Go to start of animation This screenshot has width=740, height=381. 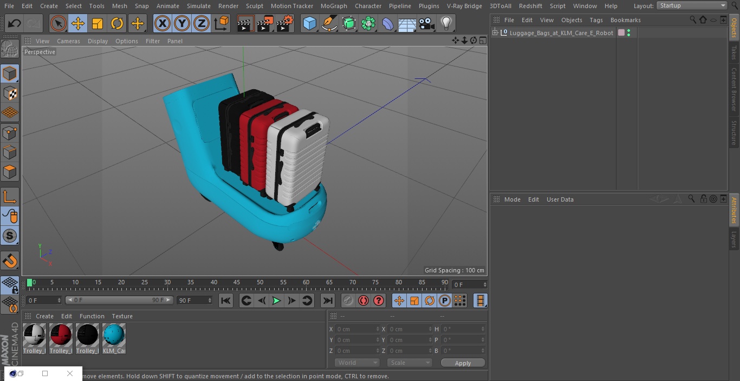pyautogui.click(x=226, y=300)
